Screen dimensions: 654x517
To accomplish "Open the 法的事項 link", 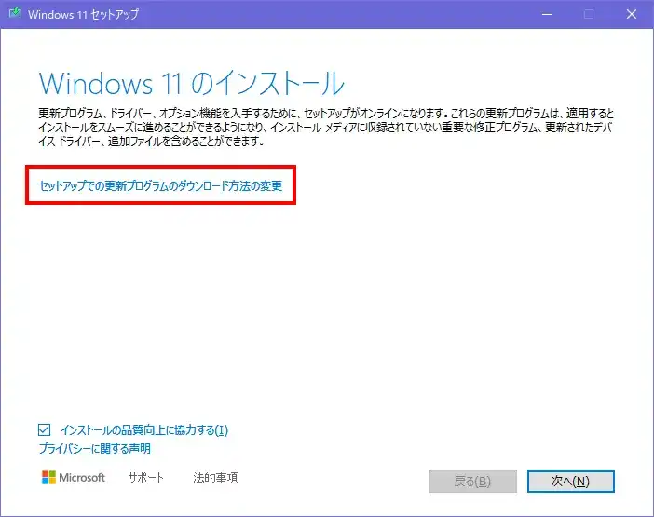I will click(x=215, y=478).
